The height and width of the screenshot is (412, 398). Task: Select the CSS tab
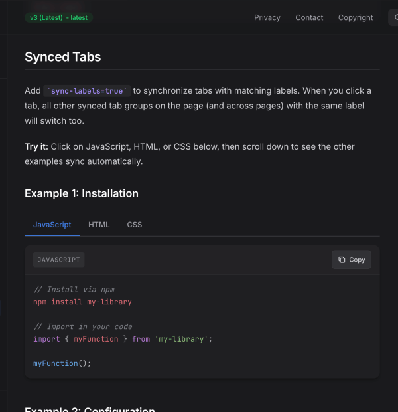click(135, 225)
